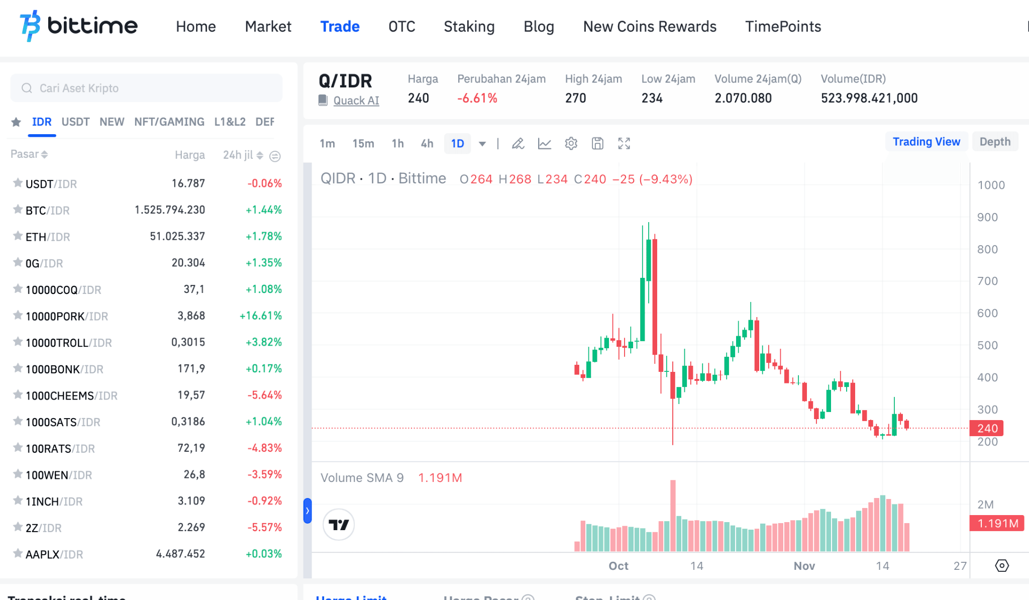
Task: Open the timeframe interval dropdown arrow
Action: 482,144
